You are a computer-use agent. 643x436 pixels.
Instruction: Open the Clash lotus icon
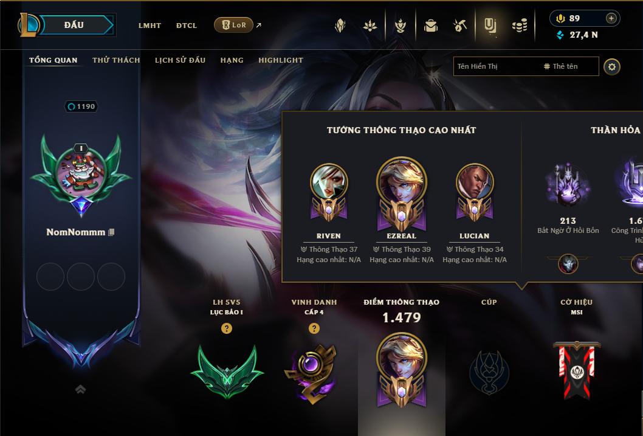[x=370, y=26]
